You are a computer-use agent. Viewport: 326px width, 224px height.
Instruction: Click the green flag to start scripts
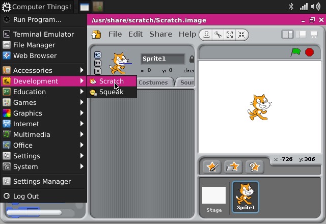click(x=295, y=52)
